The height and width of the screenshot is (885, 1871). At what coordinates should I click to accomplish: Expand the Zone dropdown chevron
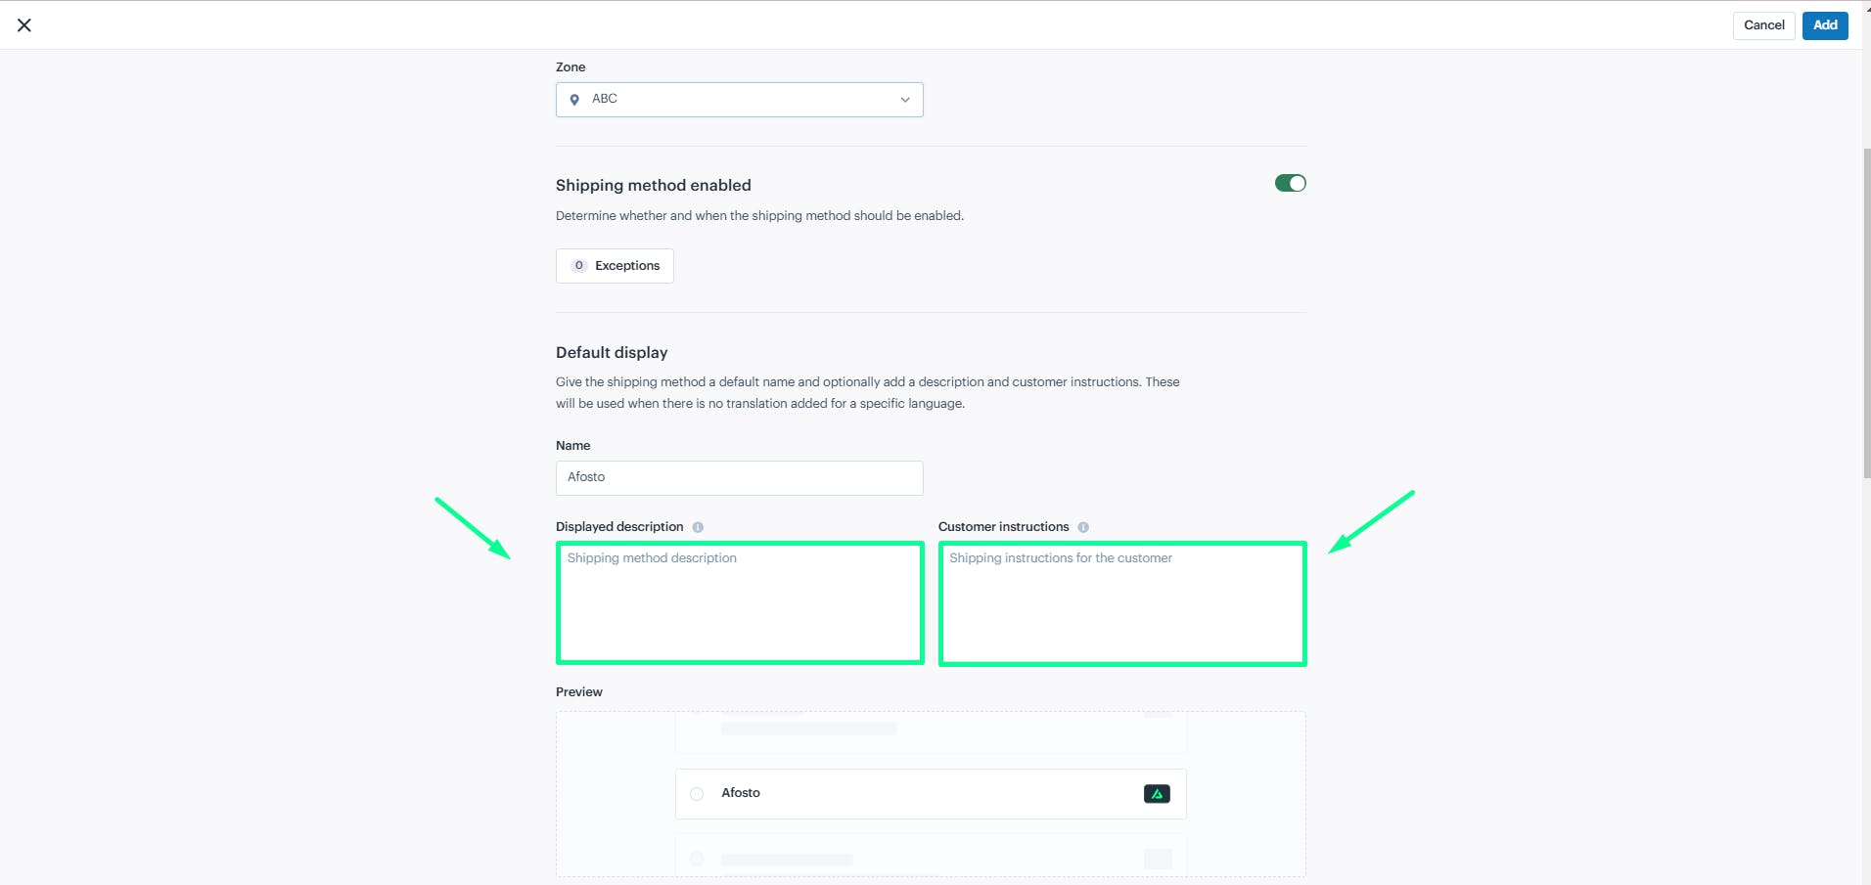[x=905, y=100]
